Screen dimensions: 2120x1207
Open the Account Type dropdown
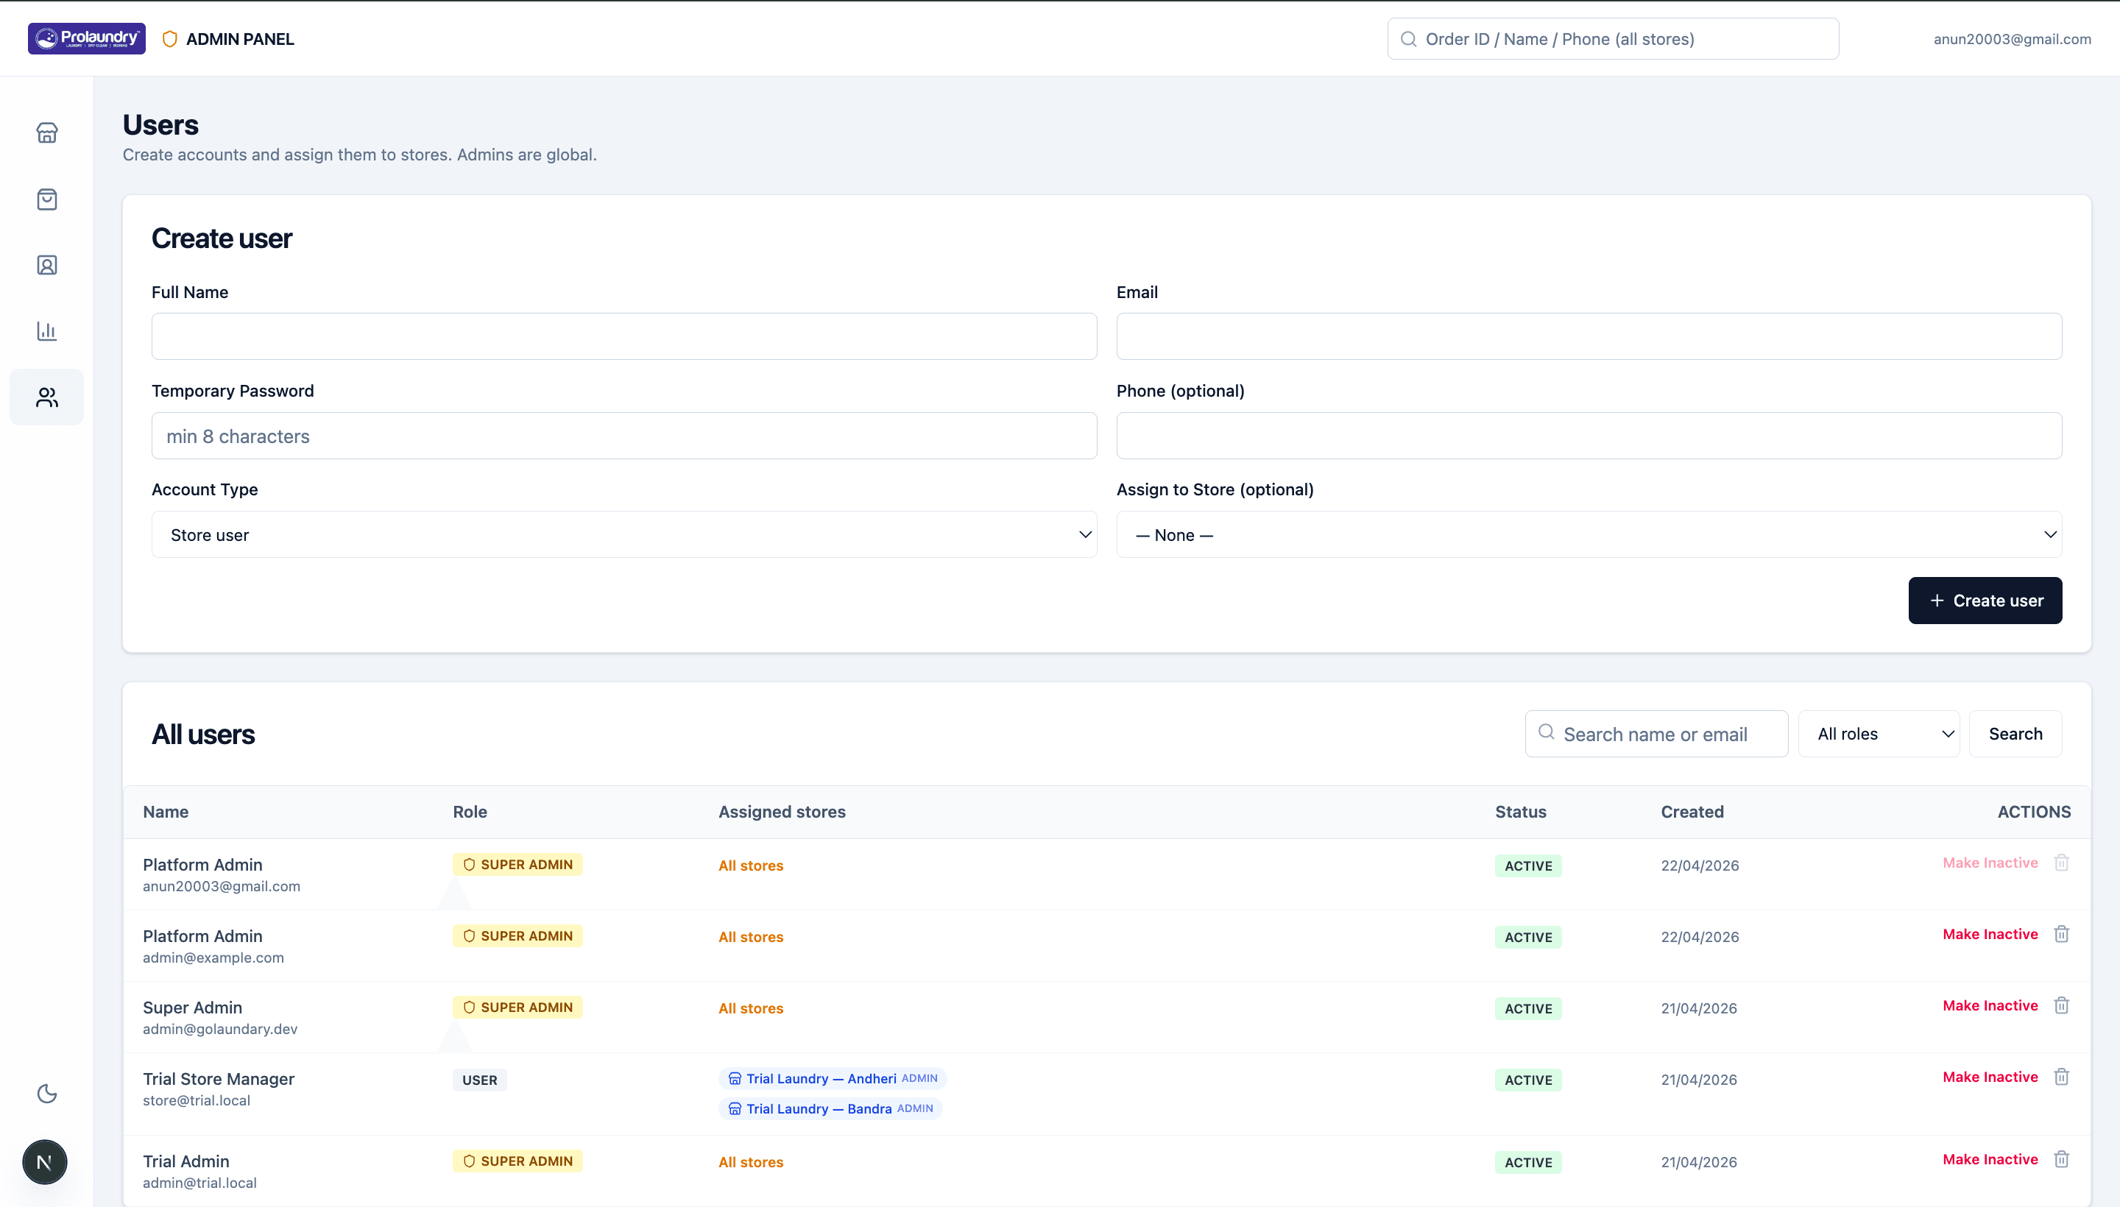tap(624, 535)
